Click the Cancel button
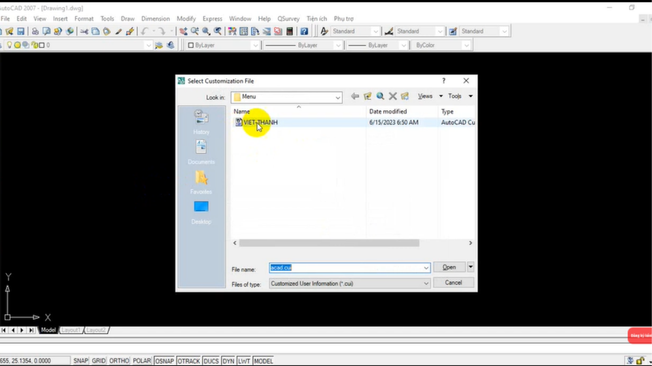 (x=453, y=282)
